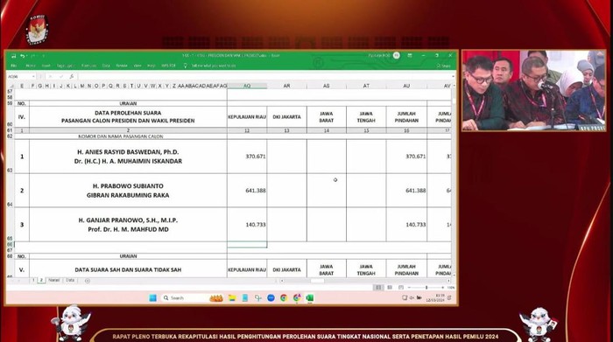
Task: Open Google Chrome from the taskbar
Action: pyautogui.click(x=284, y=298)
